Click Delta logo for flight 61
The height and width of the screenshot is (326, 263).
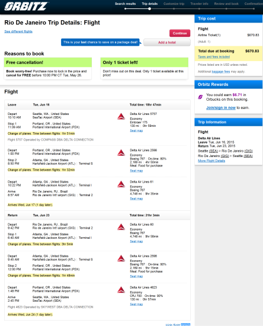click(x=121, y=184)
